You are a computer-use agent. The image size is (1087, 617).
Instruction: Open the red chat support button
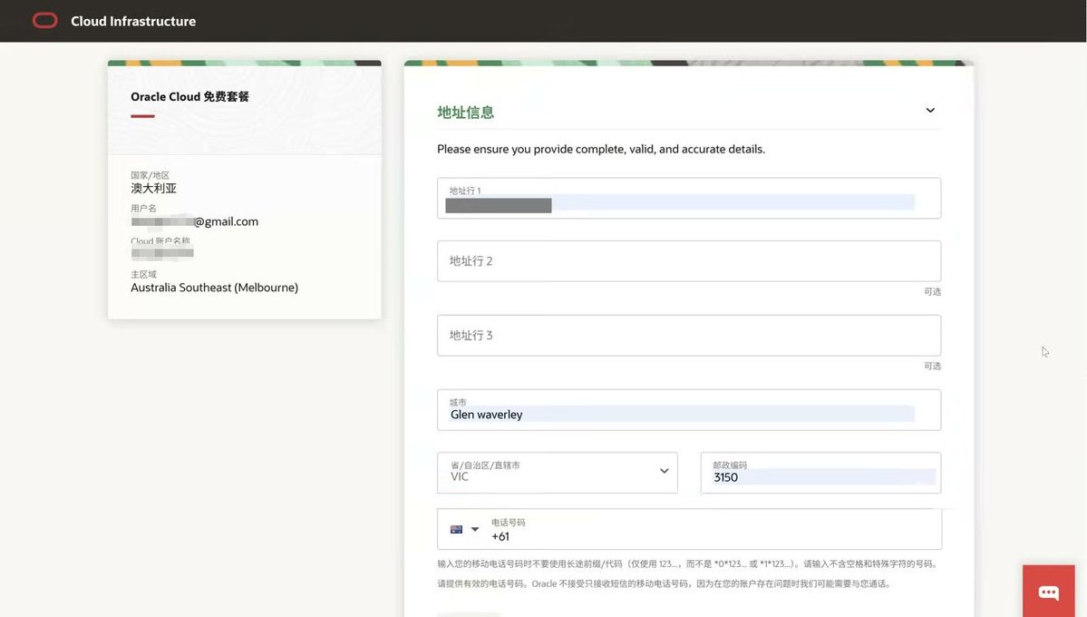[1048, 592]
